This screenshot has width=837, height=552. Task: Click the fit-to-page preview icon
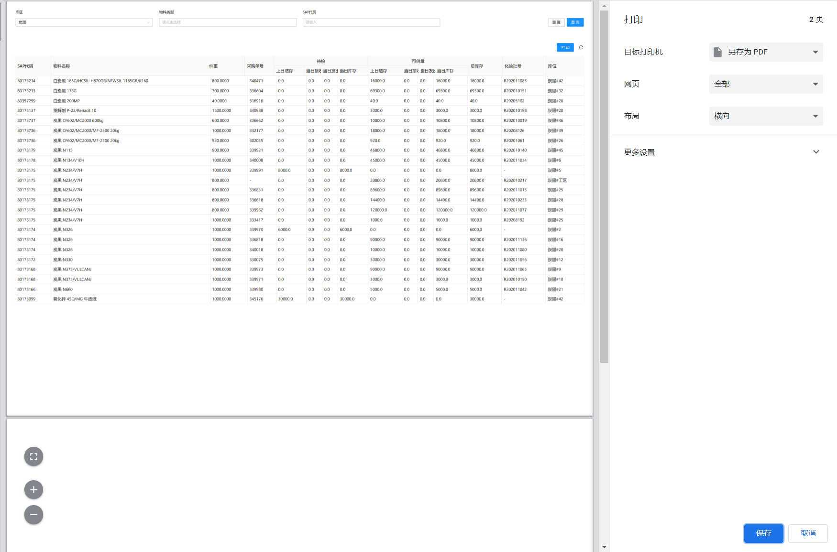(33, 456)
